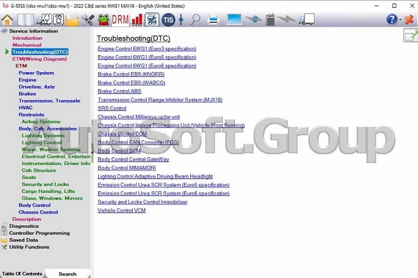Open Brake Control ABS link

click(119, 91)
